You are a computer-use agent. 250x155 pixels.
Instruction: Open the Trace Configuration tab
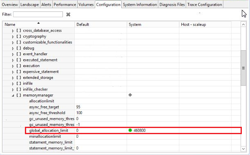[205, 4]
